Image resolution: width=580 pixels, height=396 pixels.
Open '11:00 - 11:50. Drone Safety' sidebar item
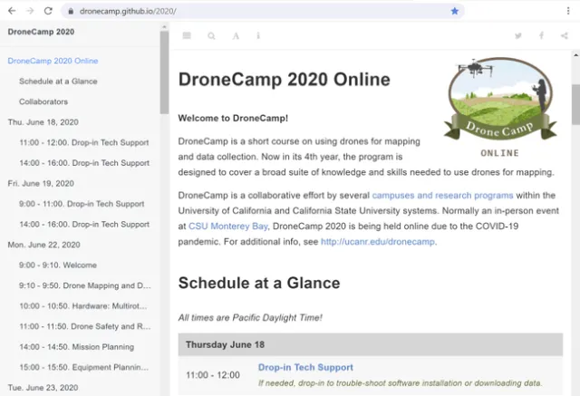click(85, 326)
